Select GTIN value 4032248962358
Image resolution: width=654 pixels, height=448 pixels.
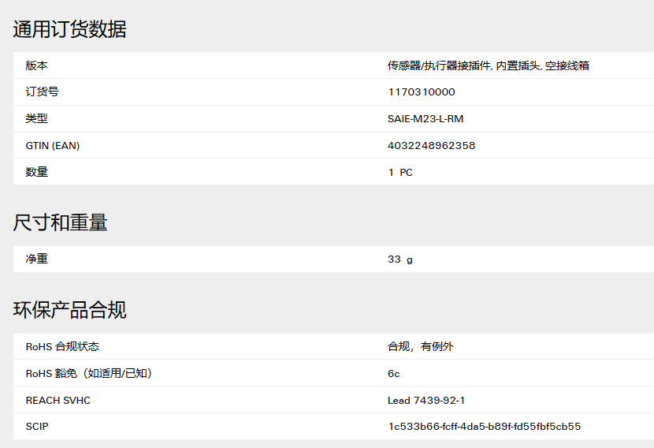tap(431, 146)
